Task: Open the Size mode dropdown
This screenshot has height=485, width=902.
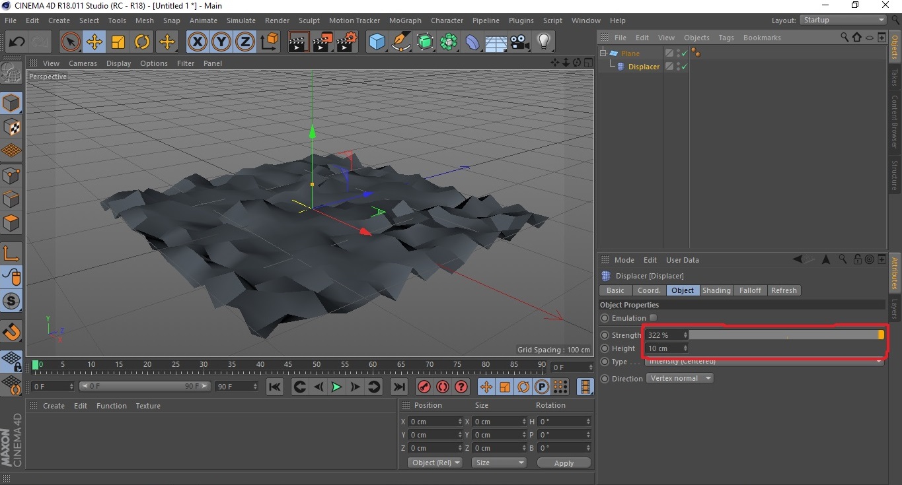Action: pyautogui.click(x=499, y=463)
